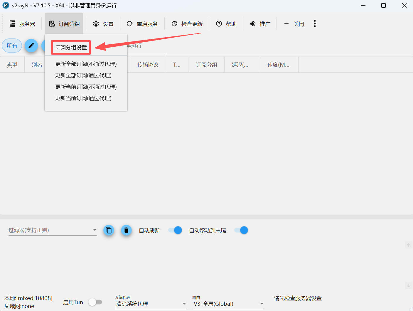The image size is (413, 311).
Task: Open the 服务器 servers menu
Action: point(22,24)
